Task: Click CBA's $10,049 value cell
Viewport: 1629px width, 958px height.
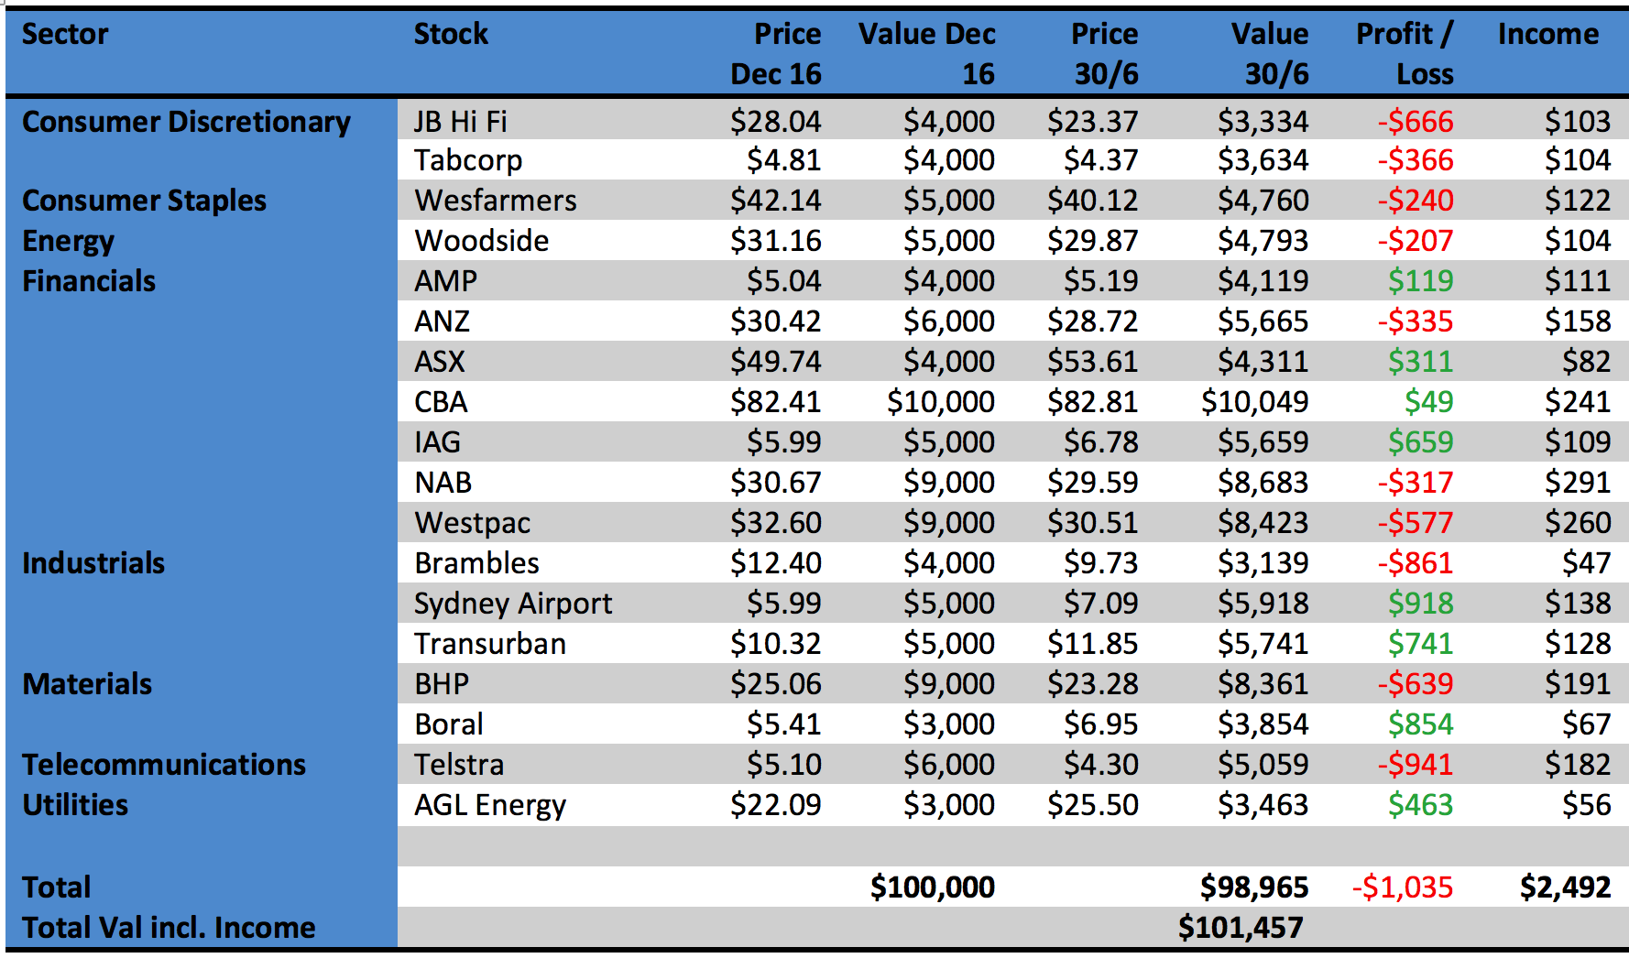Action: pos(1254,401)
